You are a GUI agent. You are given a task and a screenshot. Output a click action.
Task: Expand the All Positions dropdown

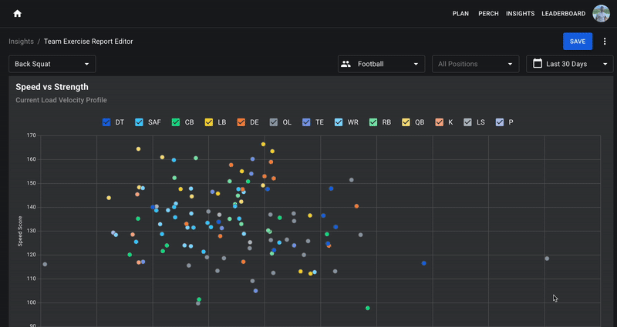(475, 64)
